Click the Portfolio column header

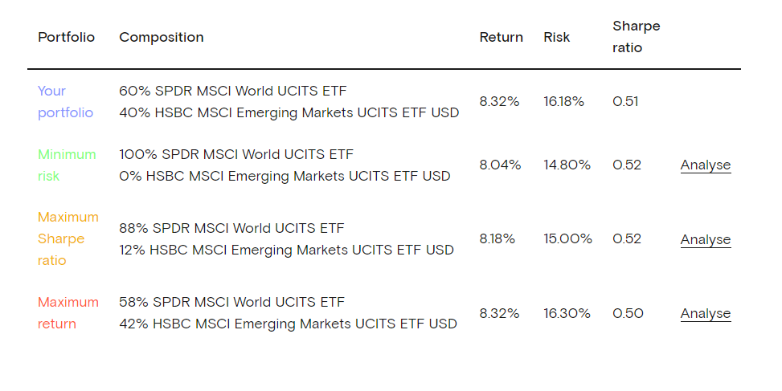pos(66,38)
